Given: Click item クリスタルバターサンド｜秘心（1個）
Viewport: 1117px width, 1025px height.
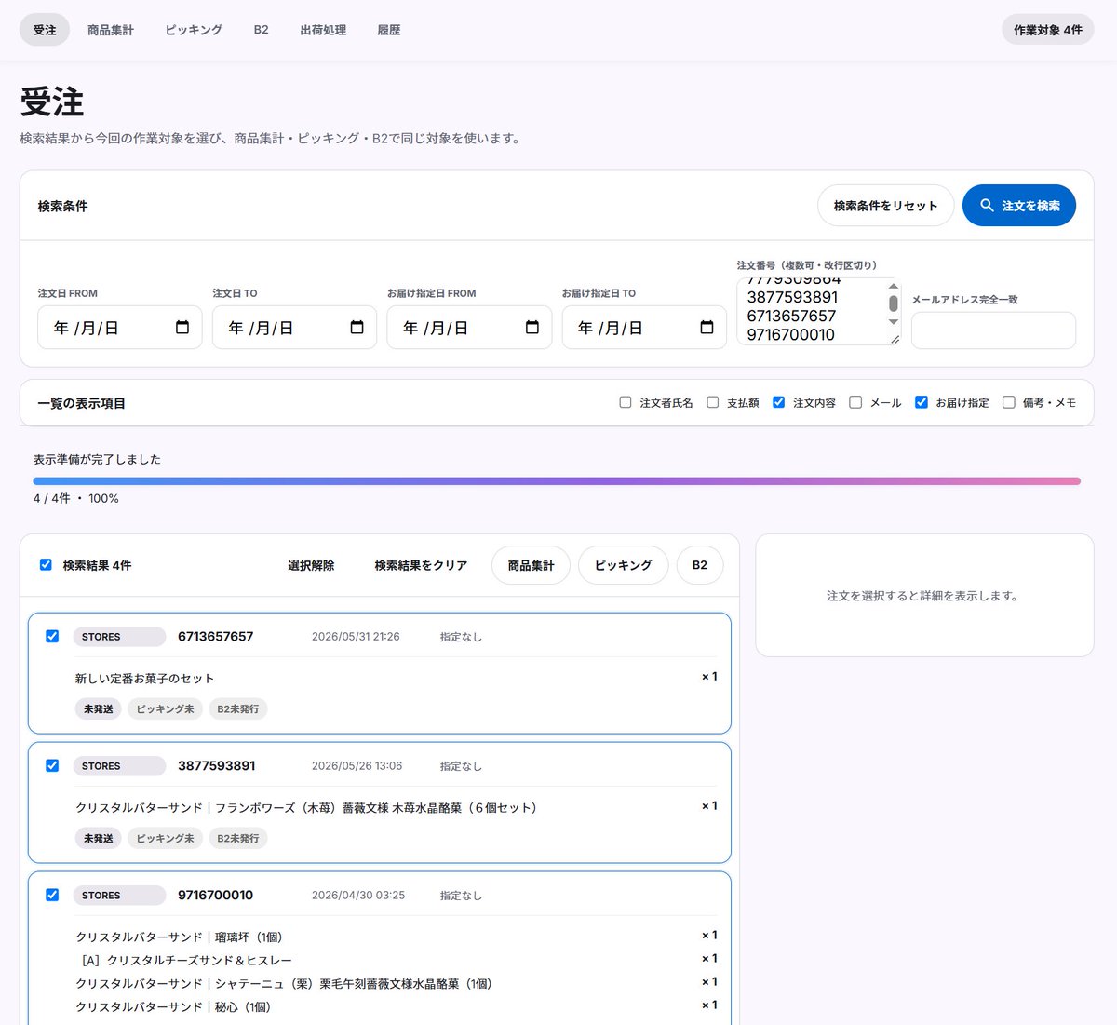Looking at the screenshot, I should click(173, 1007).
